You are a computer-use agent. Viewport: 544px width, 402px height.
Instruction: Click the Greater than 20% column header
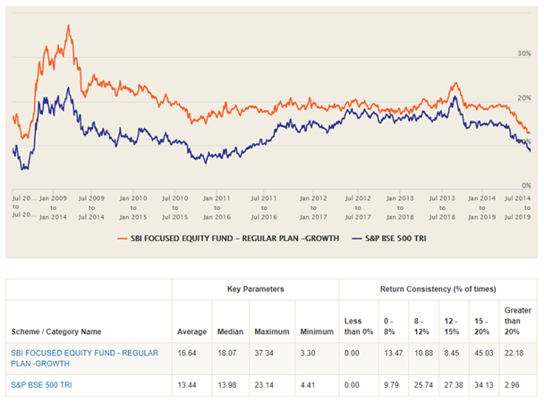coord(517,322)
